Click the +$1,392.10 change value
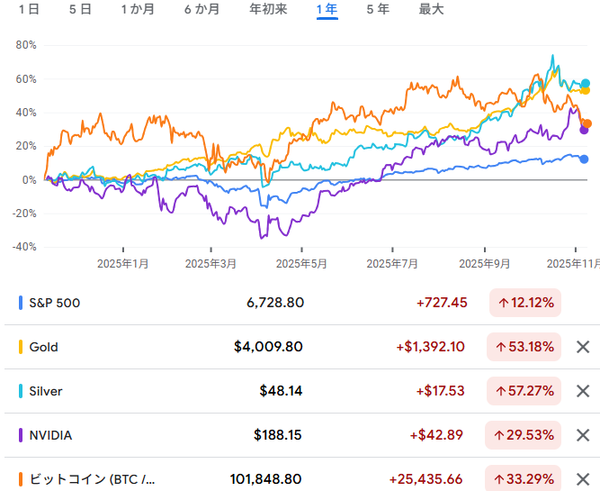 coord(431,347)
